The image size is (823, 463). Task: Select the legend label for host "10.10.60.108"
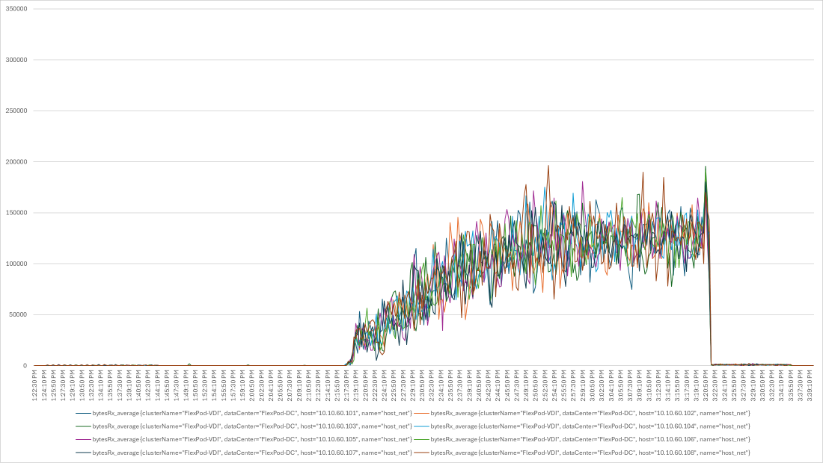pos(590,453)
